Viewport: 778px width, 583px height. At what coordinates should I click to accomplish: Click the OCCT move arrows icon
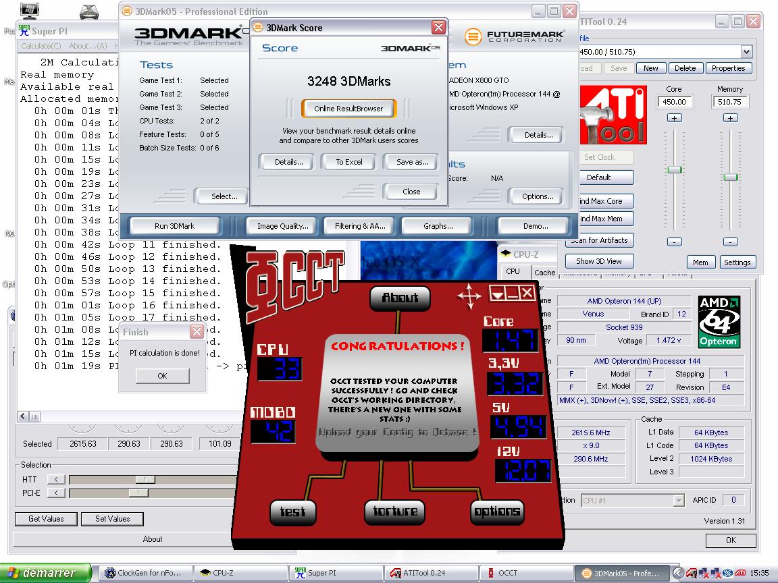click(x=469, y=296)
